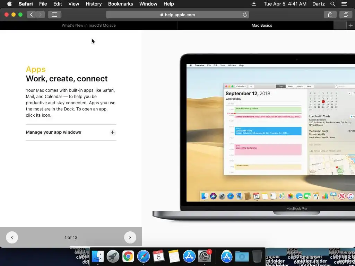The height and width of the screenshot is (266, 355).
Task: Open the Apple menu
Action: point(9,4)
